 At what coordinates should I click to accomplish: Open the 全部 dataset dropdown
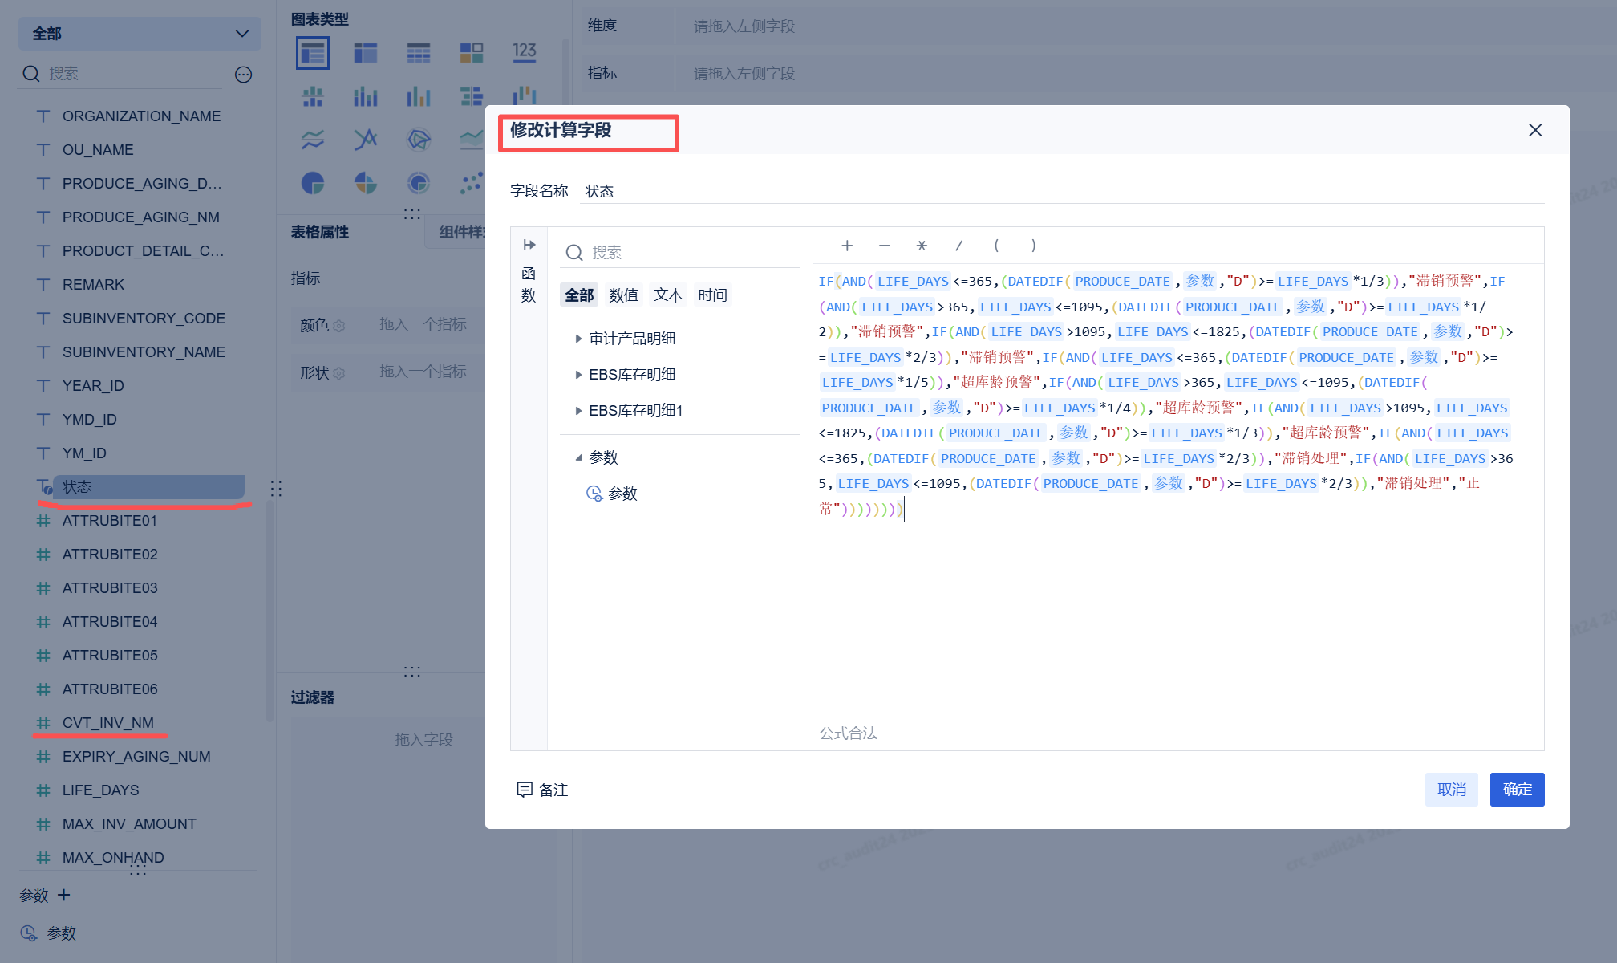point(140,34)
